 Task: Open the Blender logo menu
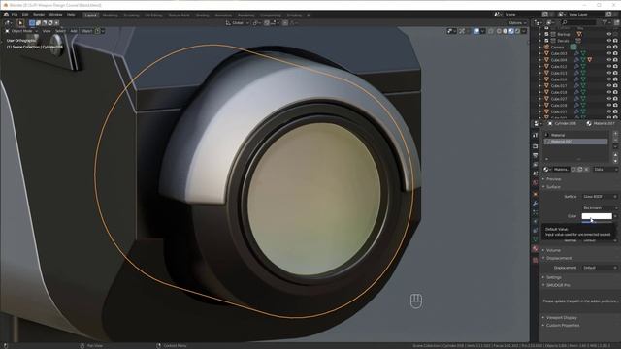pyautogui.click(x=6, y=15)
